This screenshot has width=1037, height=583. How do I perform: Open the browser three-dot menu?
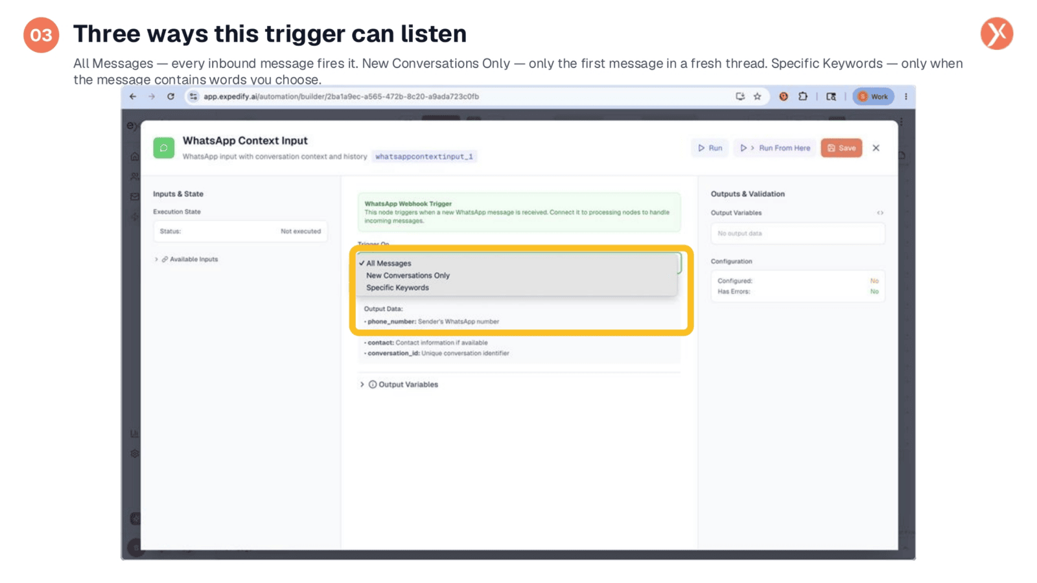[906, 97]
